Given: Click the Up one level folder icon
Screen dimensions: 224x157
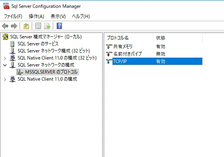Looking at the screenshot, I should [x=26, y=26].
